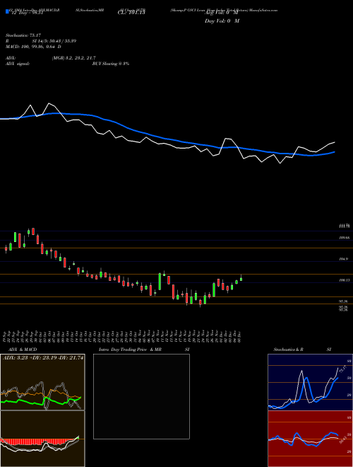Click the tall green candlestick in mid-November
Image resolution: width=353 pixels, height=467 pixels.
160,281
